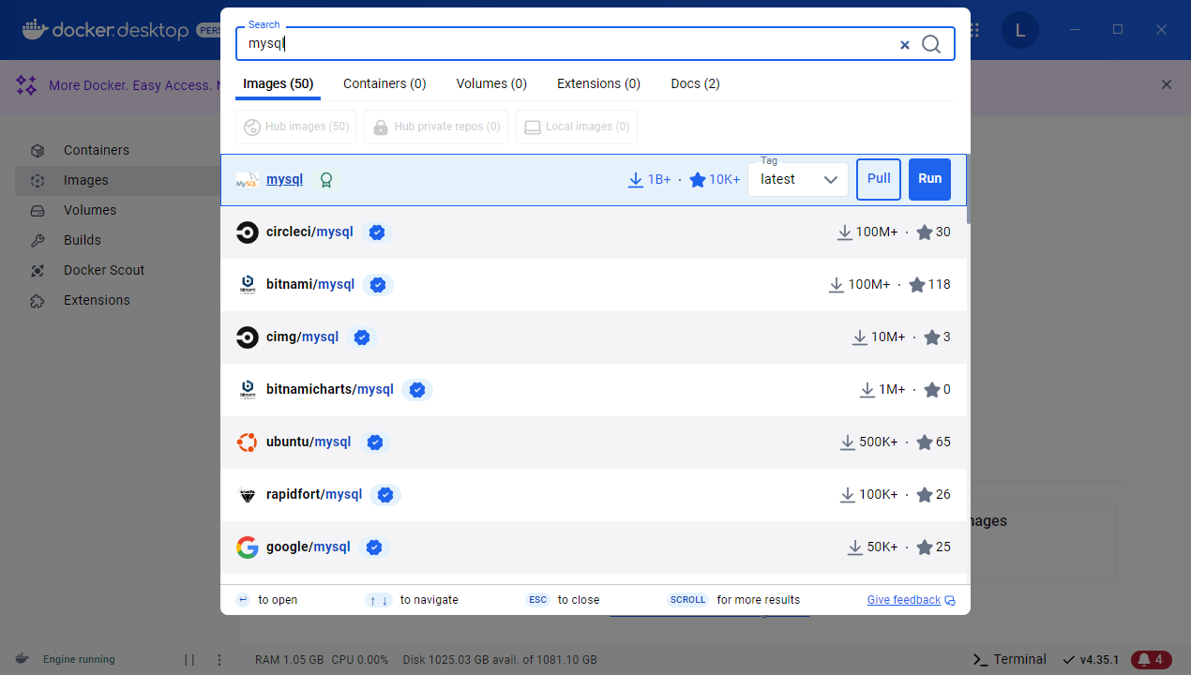Click the Disk 1025.03 GB avail status text
Screen dimensions: 1191x675
click(x=500, y=660)
